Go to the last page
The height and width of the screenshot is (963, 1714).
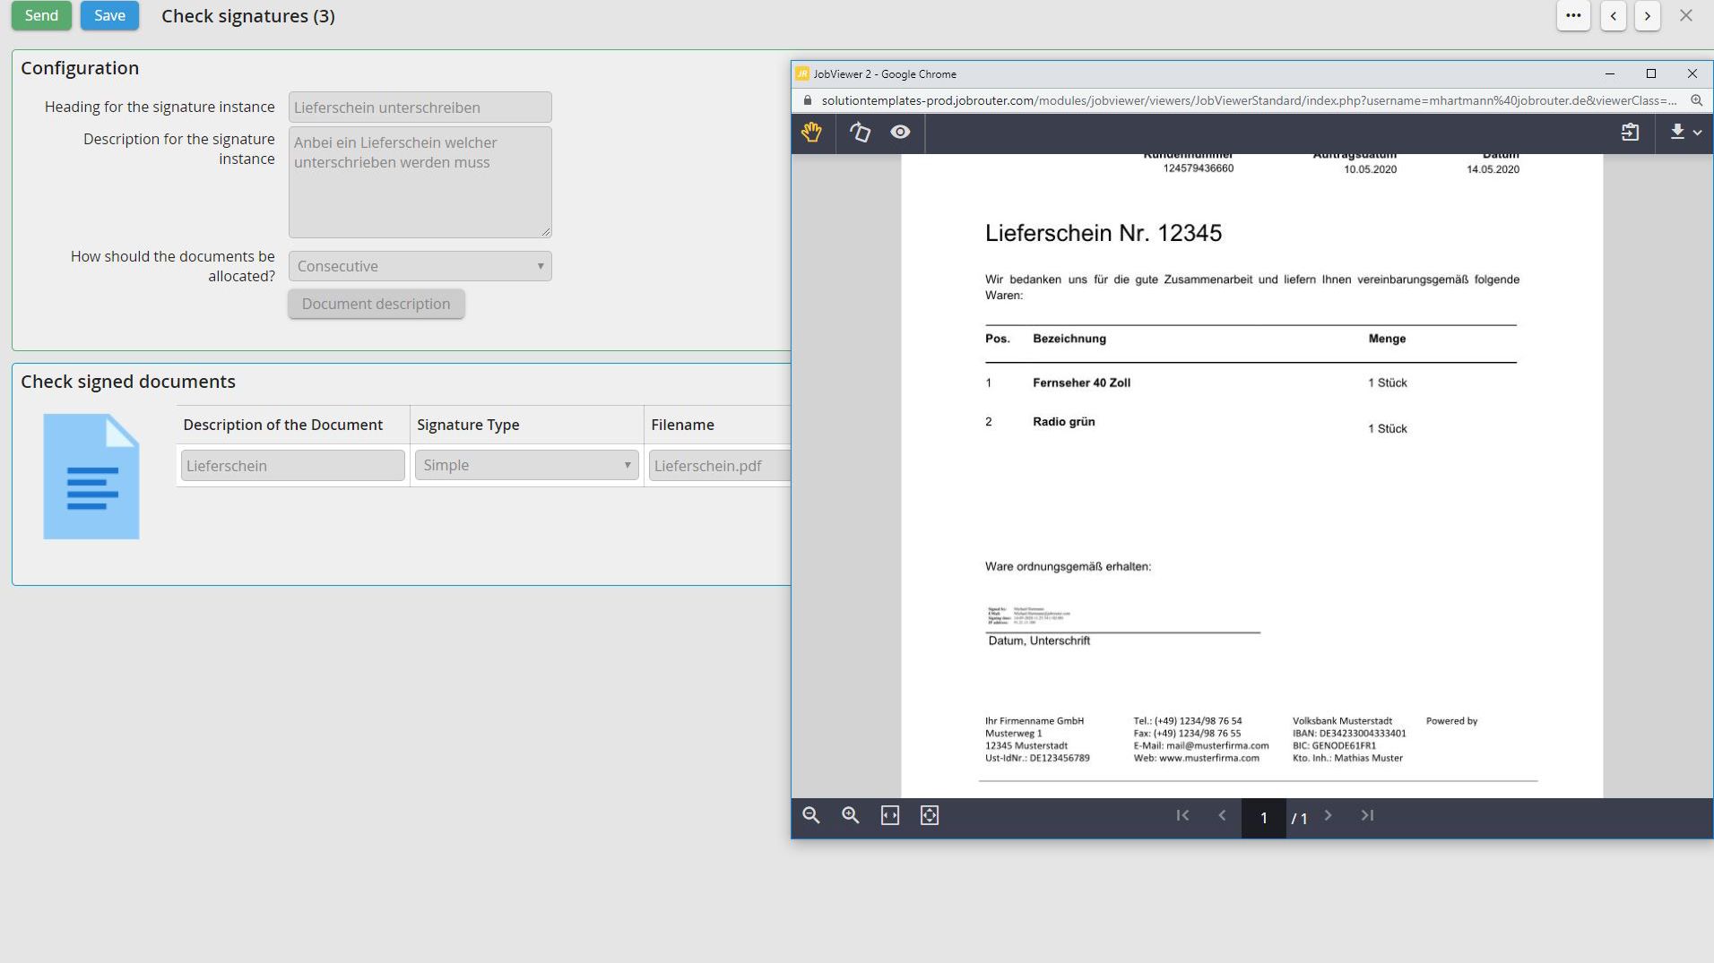tap(1367, 815)
